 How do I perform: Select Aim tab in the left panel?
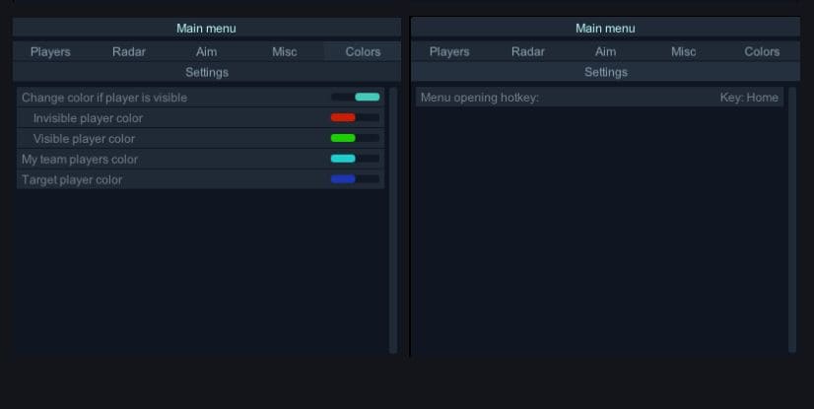point(207,52)
